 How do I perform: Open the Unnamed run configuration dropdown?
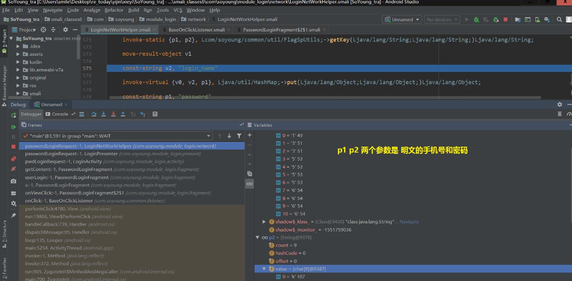pos(402,20)
